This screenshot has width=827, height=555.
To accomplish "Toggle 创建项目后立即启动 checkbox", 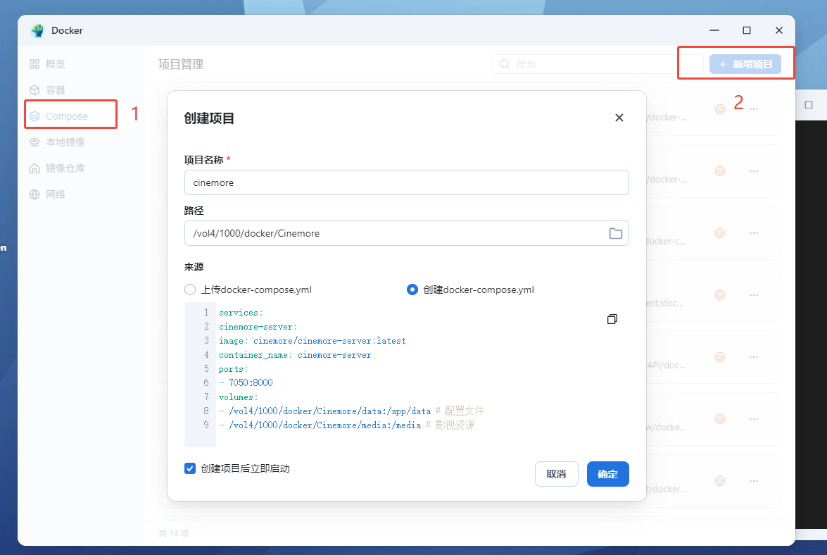I will [x=190, y=468].
